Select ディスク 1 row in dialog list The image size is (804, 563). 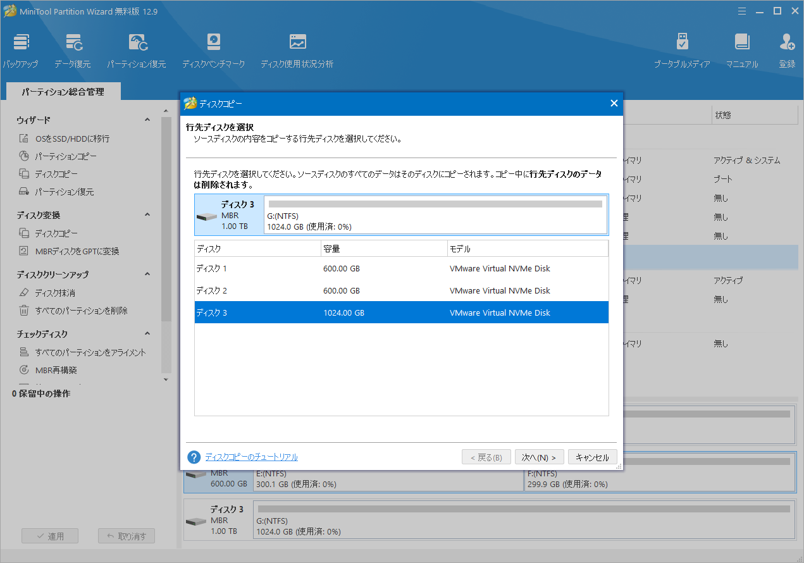click(x=401, y=268)
